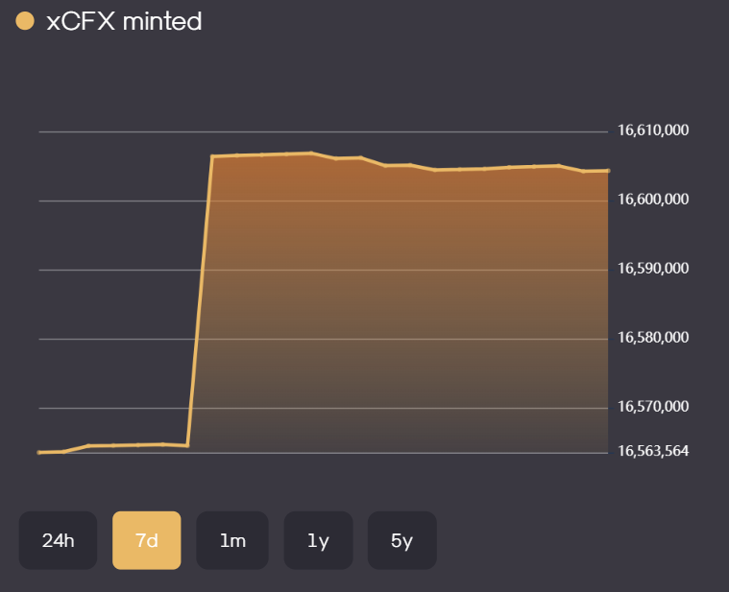Show the 1m time range
This screenshot has height=592, width=729.
[x=231, y=540]
